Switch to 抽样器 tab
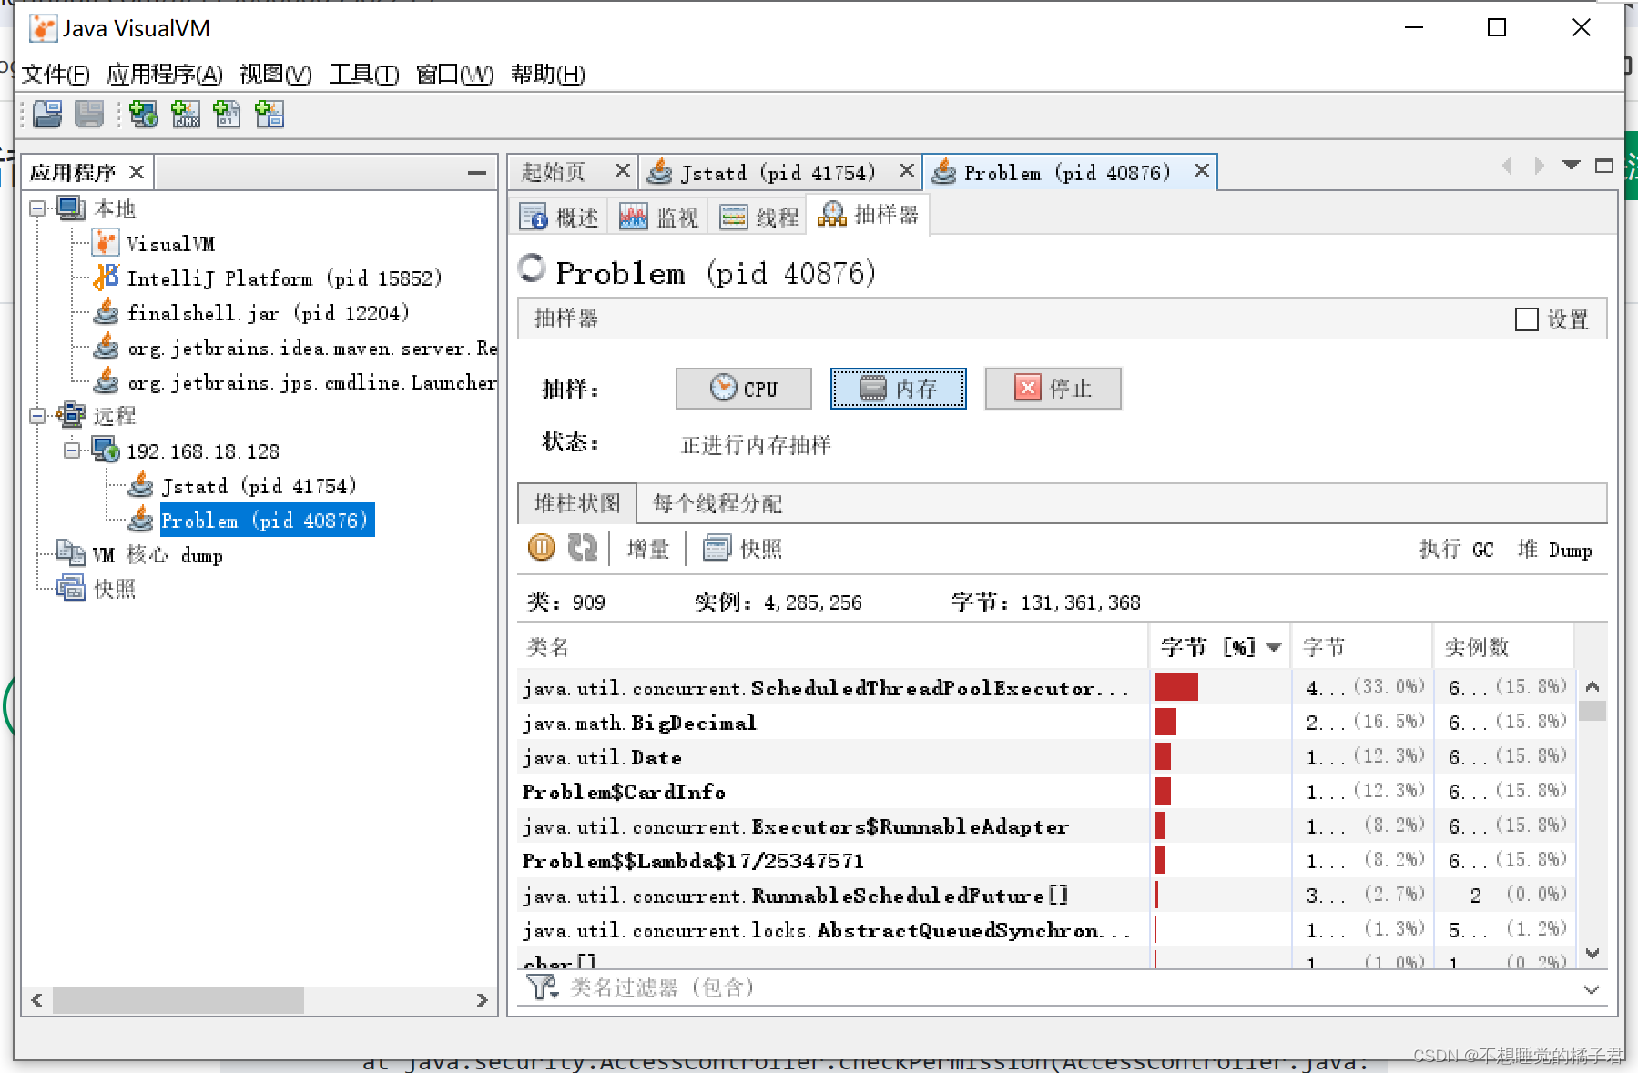 coord(869,215)
